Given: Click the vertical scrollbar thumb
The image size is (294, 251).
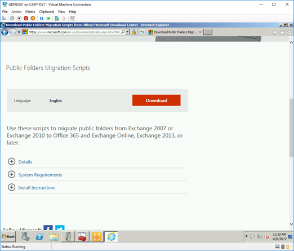Looking at the screenshot, I should (x=291, y=127).
